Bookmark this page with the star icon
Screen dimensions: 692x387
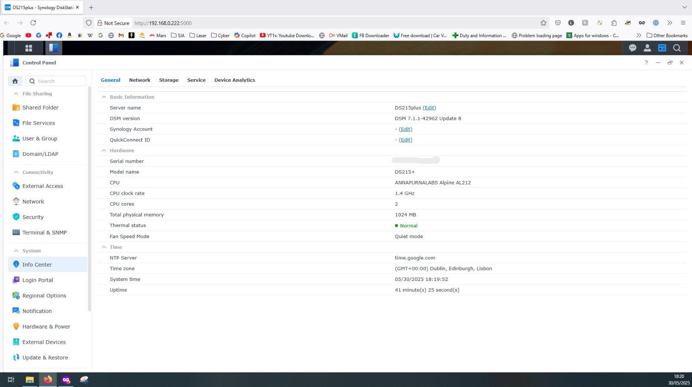(543, 23)
